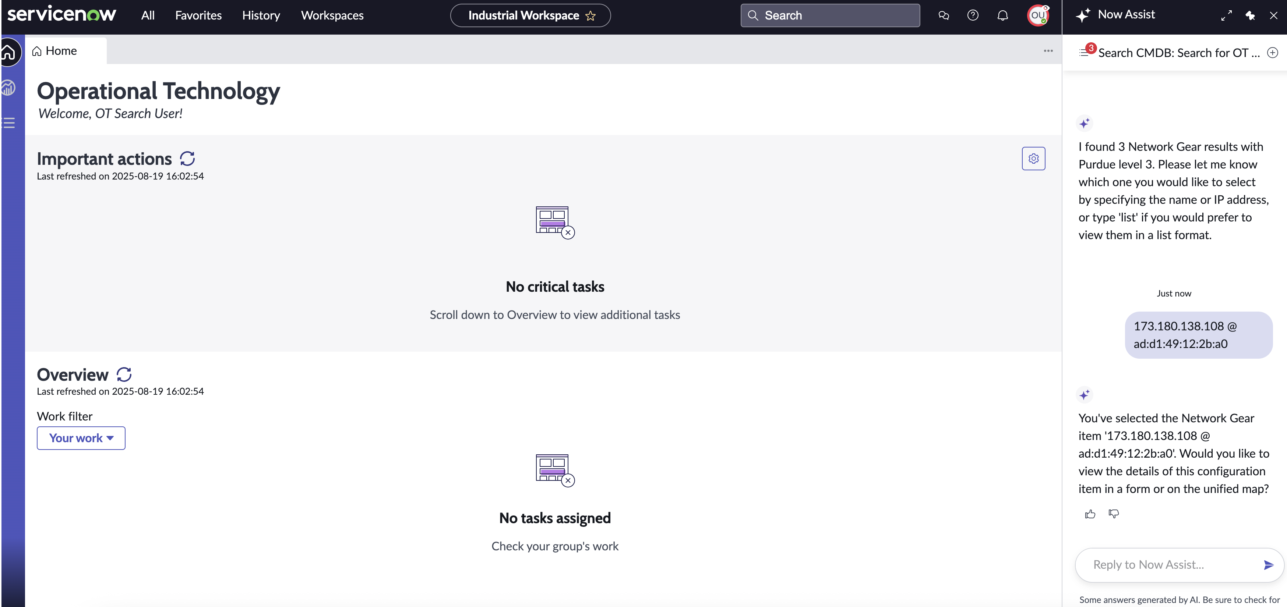The width and height of the screenshot is (1287, 607).
Task: Focus the global Search field
Action: pyautogui.click(x=830, y=15)
